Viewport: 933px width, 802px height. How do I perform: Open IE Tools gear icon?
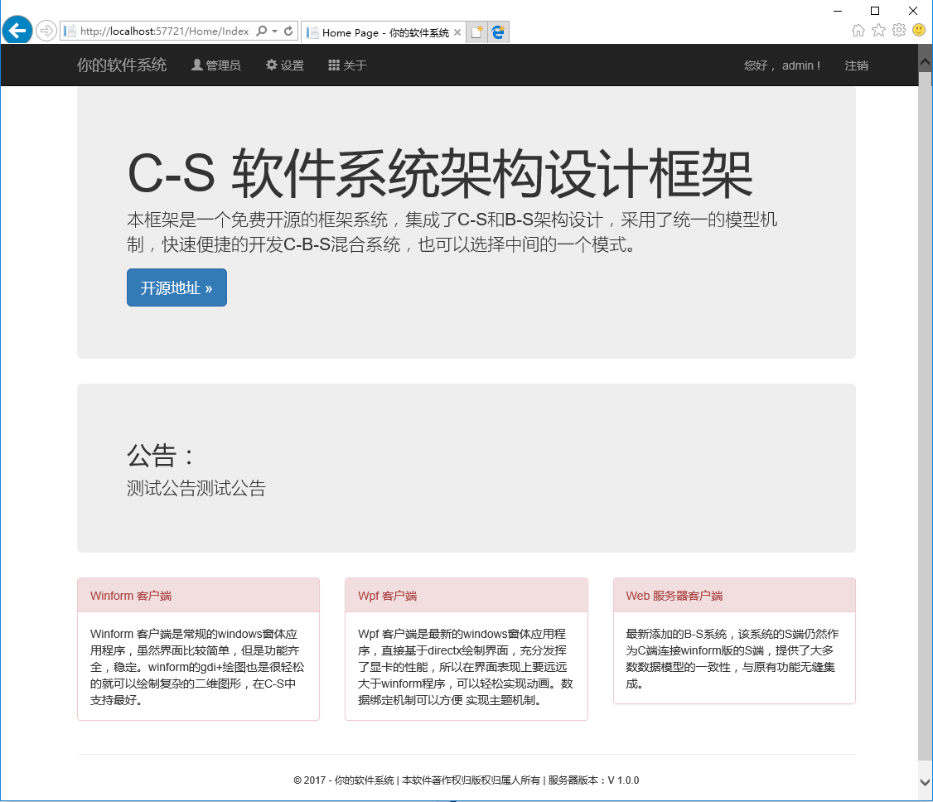click(898, 31)
